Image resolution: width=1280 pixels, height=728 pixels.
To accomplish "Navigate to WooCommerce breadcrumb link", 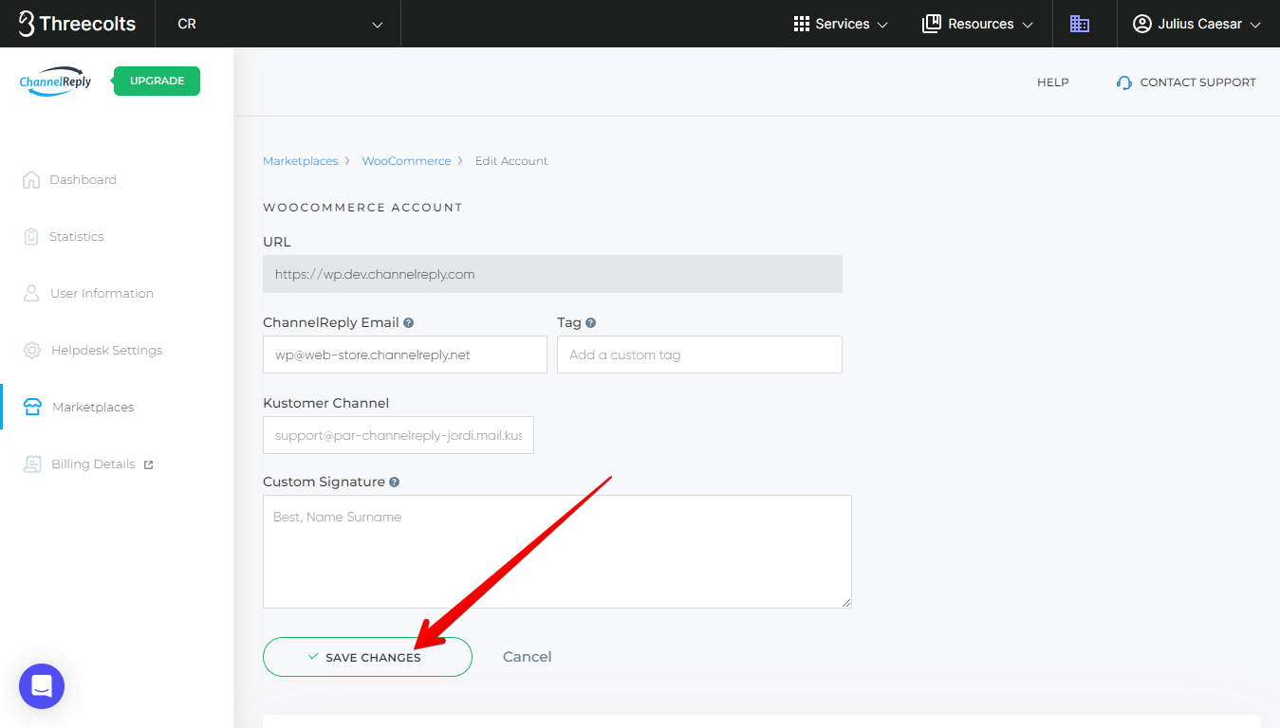I will click(x=406, y=161).
